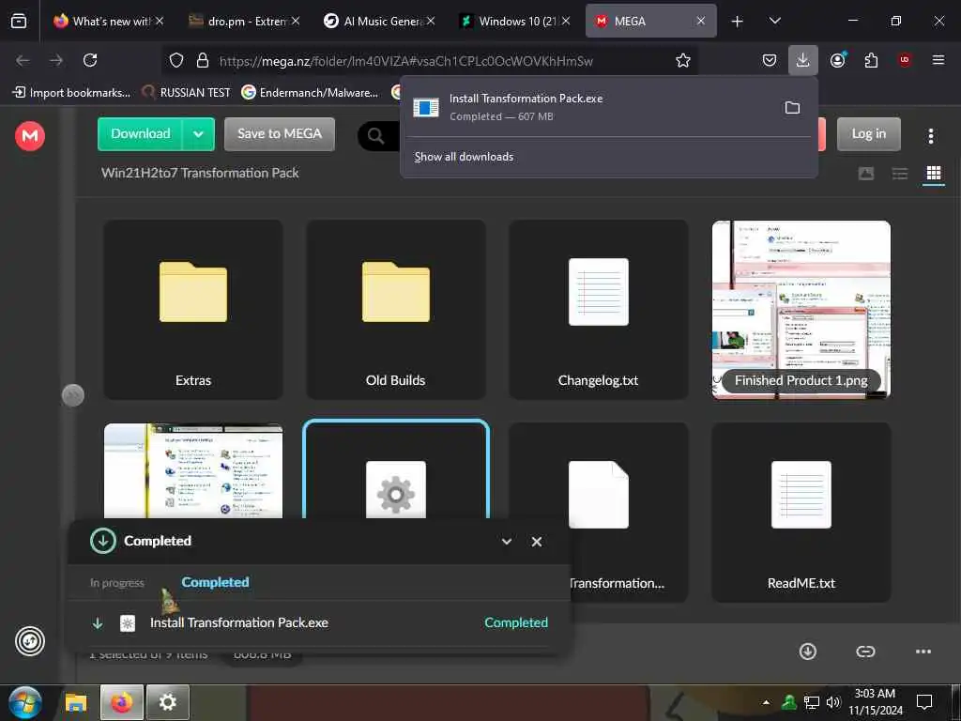Go back one page
The width and height of the screenshot is (961, 721).
click(23, 60)
